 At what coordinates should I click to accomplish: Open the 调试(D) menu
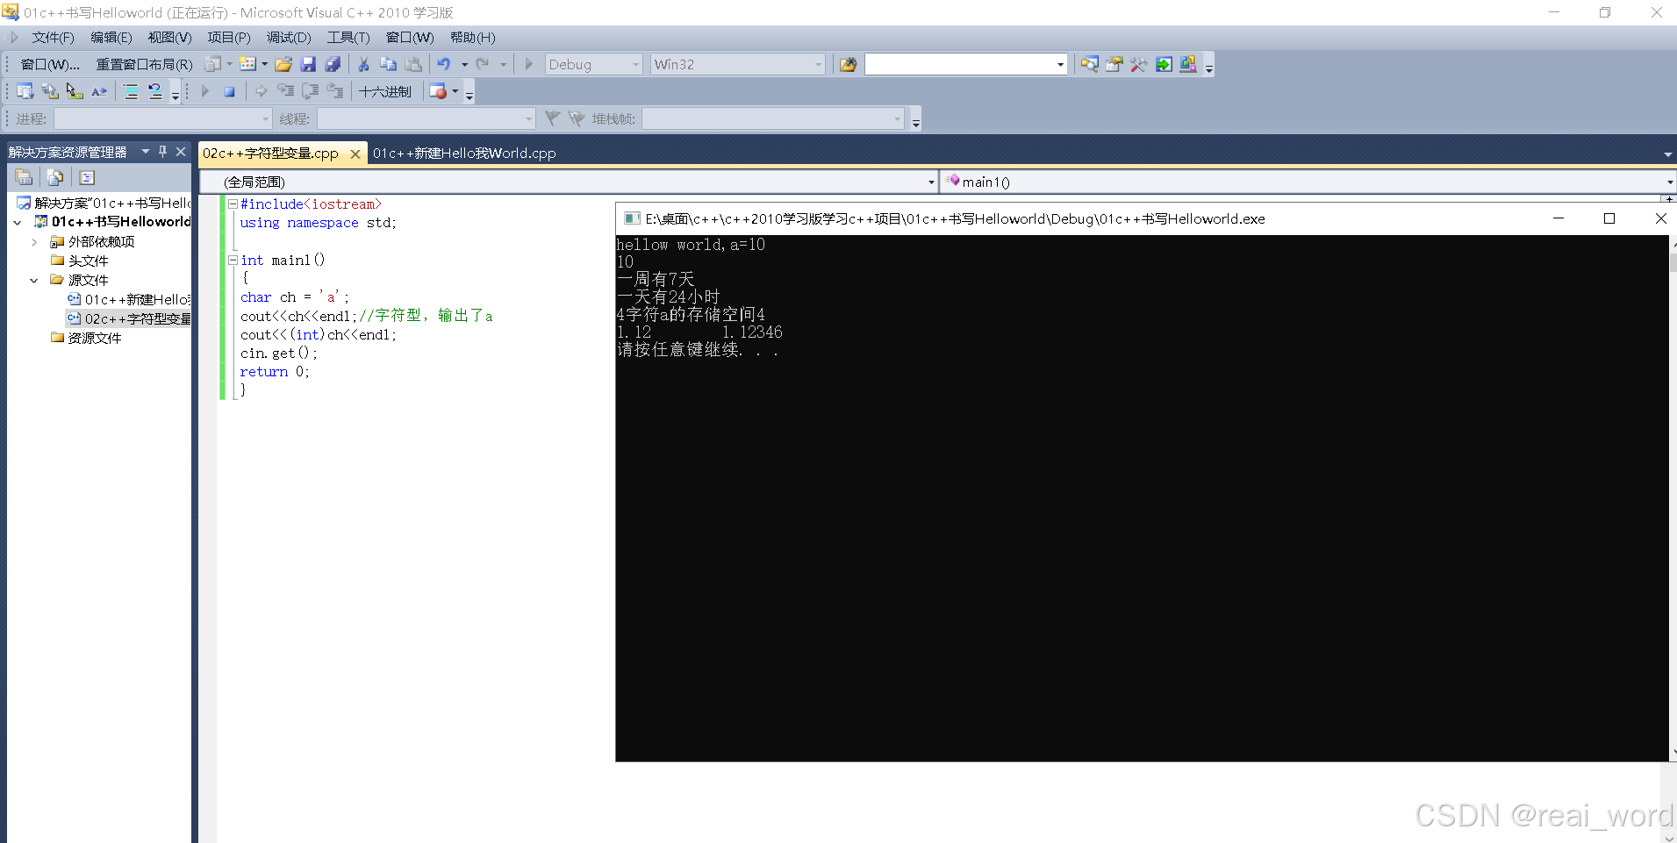click(288, 37)
